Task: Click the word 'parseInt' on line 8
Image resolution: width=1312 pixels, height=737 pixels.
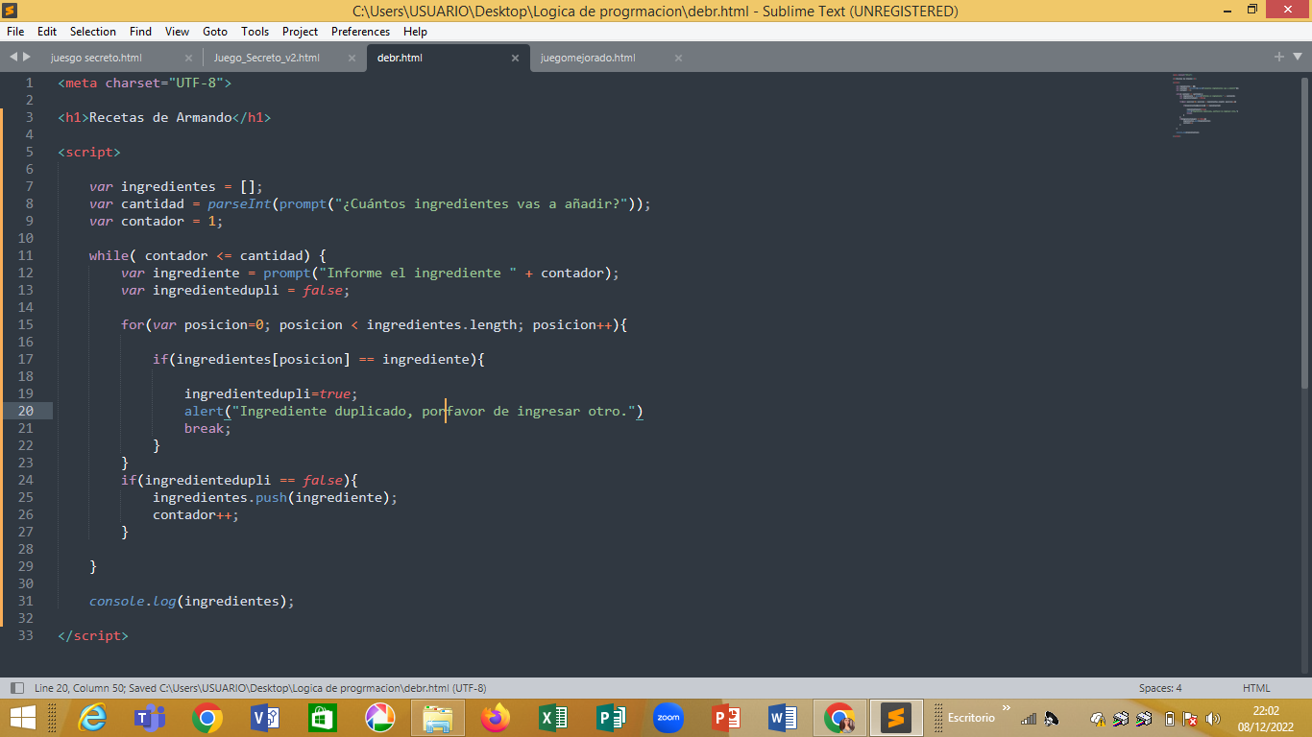Action: (239, 203)
